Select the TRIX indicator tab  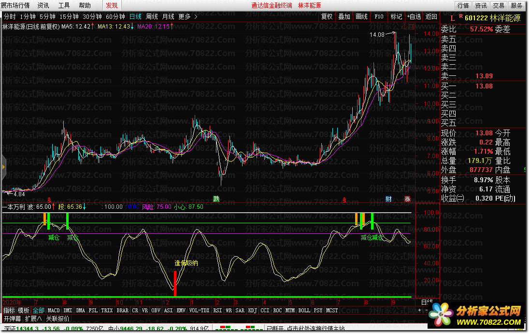point(107,310)
